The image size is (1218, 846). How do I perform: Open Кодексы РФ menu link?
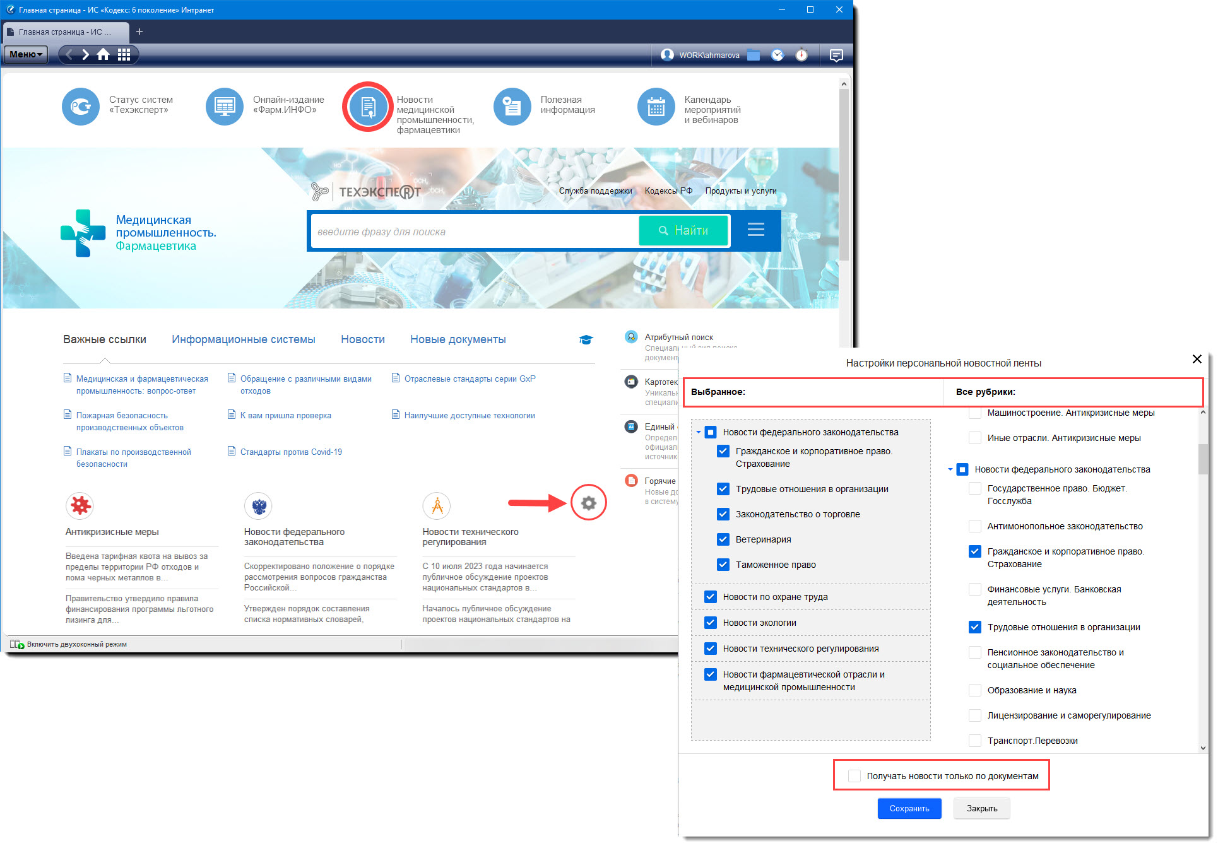[668, 191]
